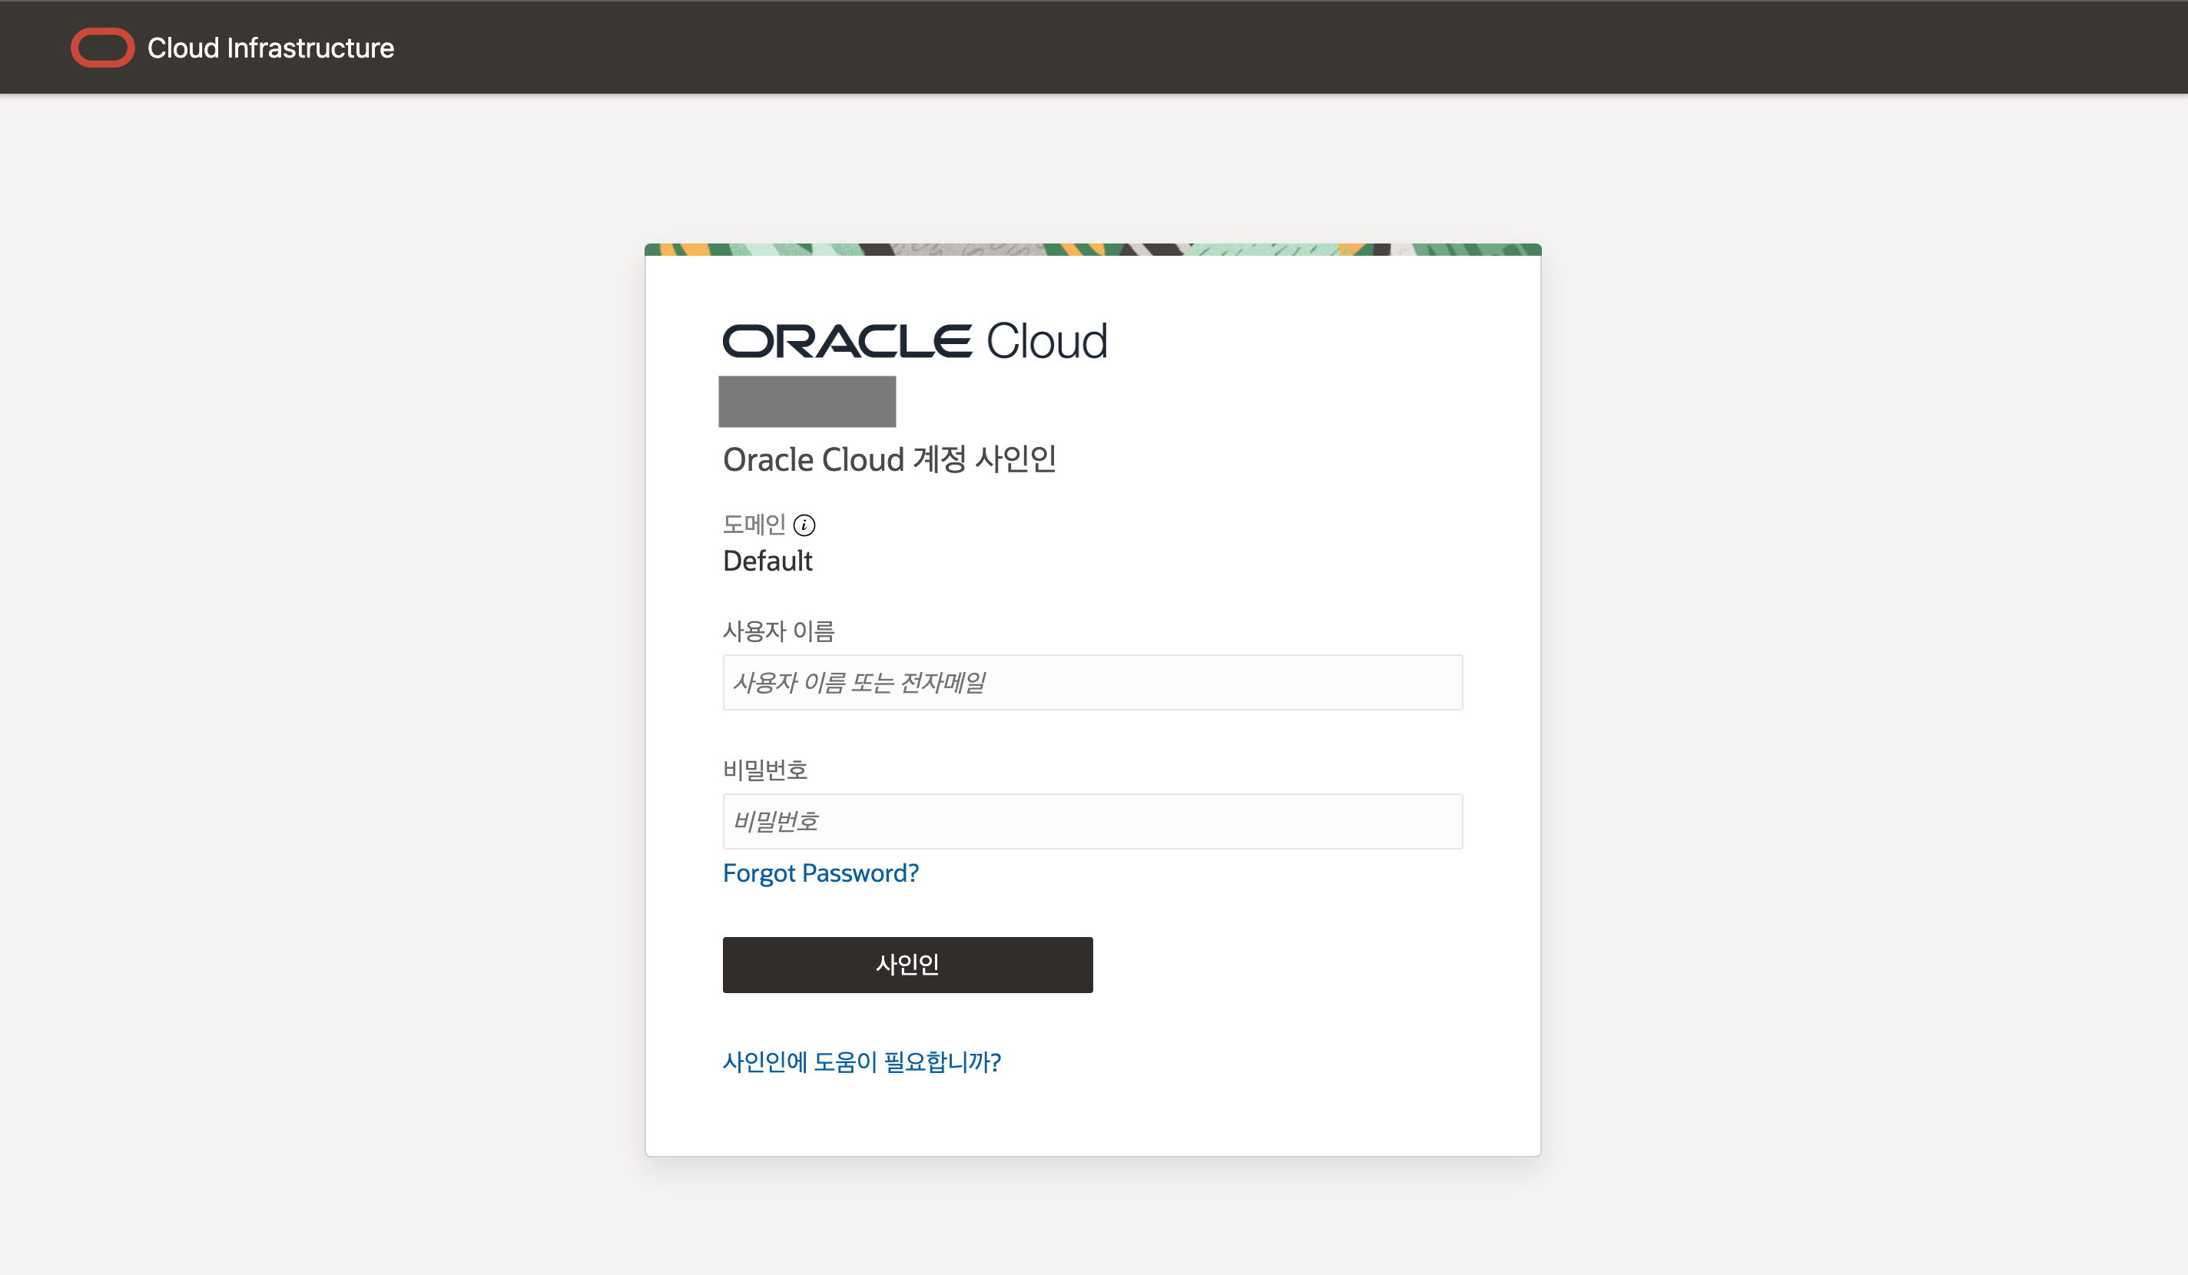
Task: Click the Default domain value text
Action: pyautogui.click(x=767, y=561)
